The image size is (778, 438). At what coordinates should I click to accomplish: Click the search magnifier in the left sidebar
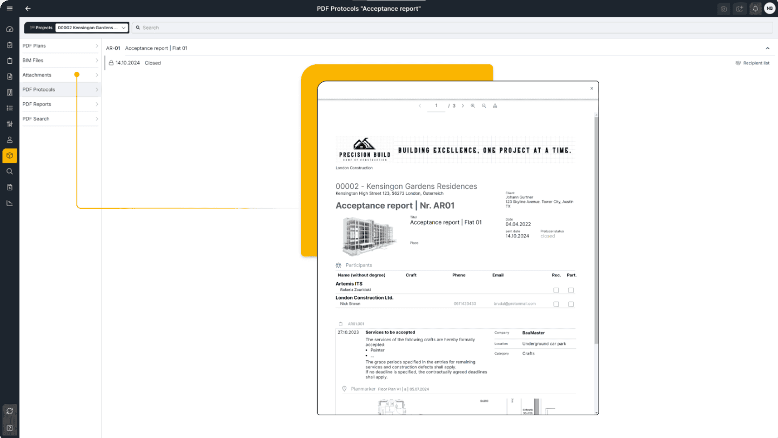(x=9, y=171)
